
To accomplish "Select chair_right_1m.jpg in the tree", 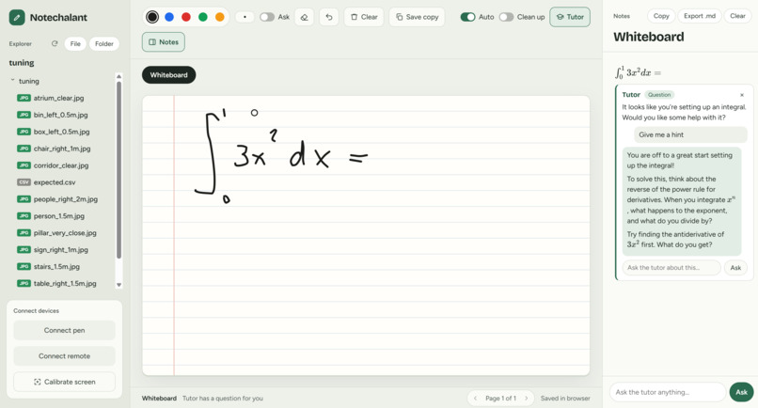I will 62,149.
